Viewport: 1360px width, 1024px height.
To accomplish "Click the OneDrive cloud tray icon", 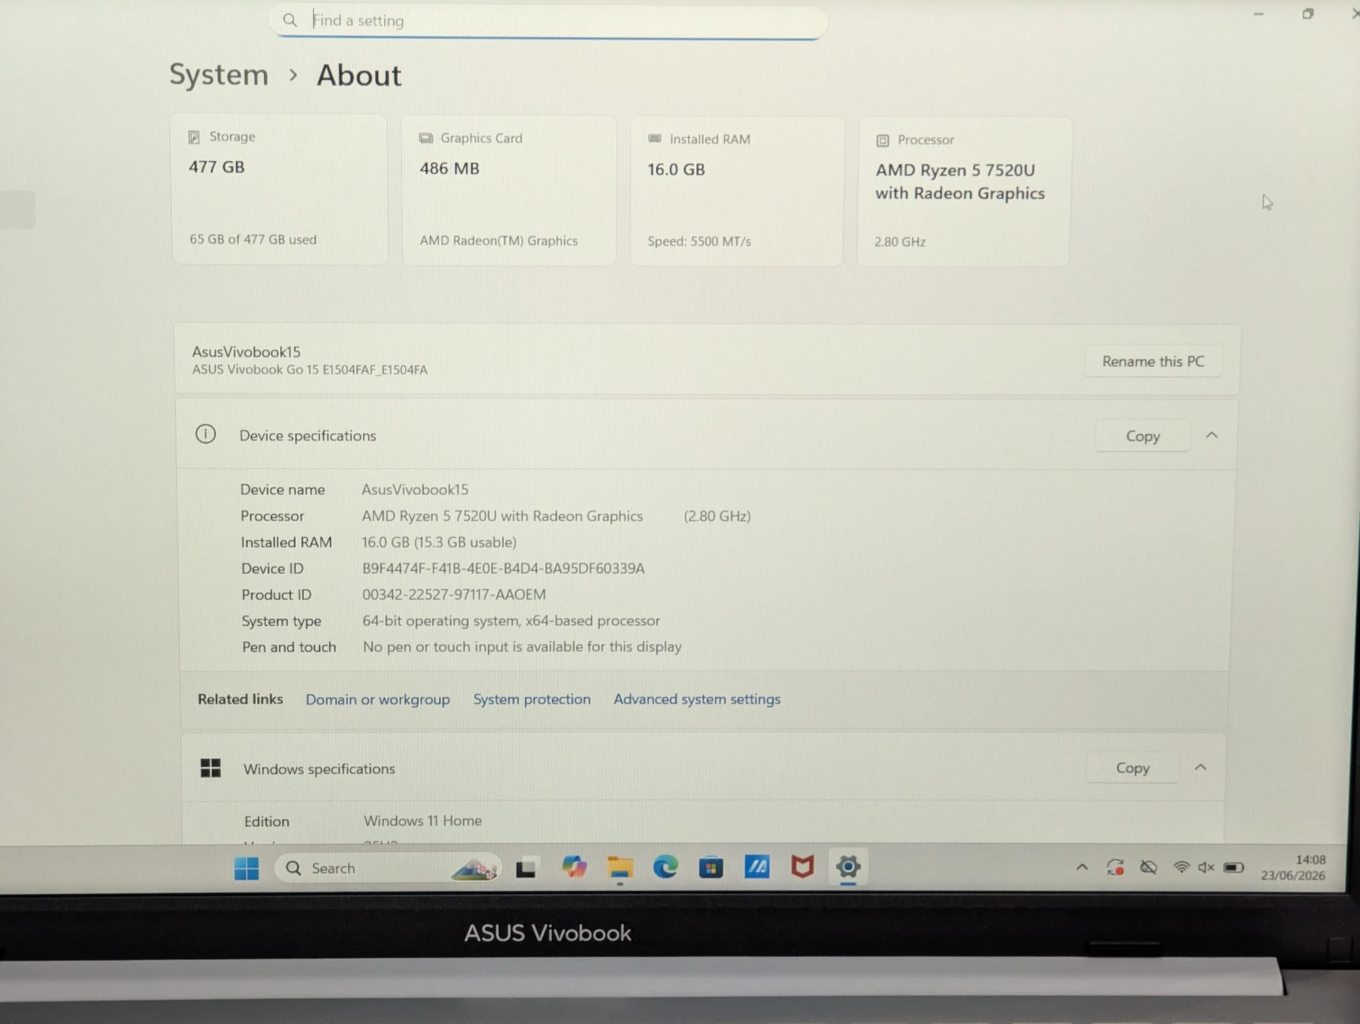I will 1149,868.
